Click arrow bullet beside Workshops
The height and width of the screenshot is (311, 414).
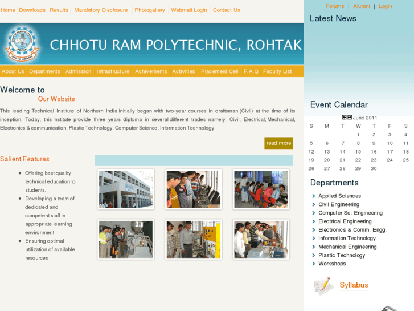coord(314,264)
